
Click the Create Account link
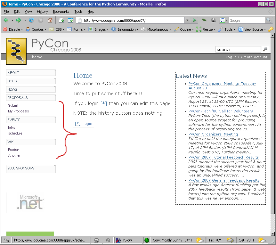pos(254,57)
